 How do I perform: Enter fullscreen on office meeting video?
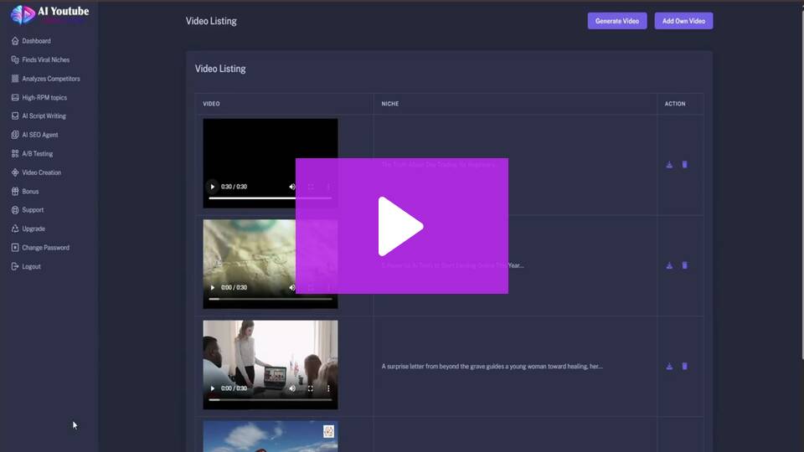(x=310, y=388)
